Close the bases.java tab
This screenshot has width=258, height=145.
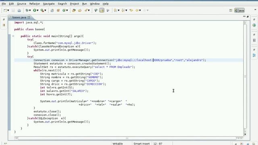(x=29, y=17)
